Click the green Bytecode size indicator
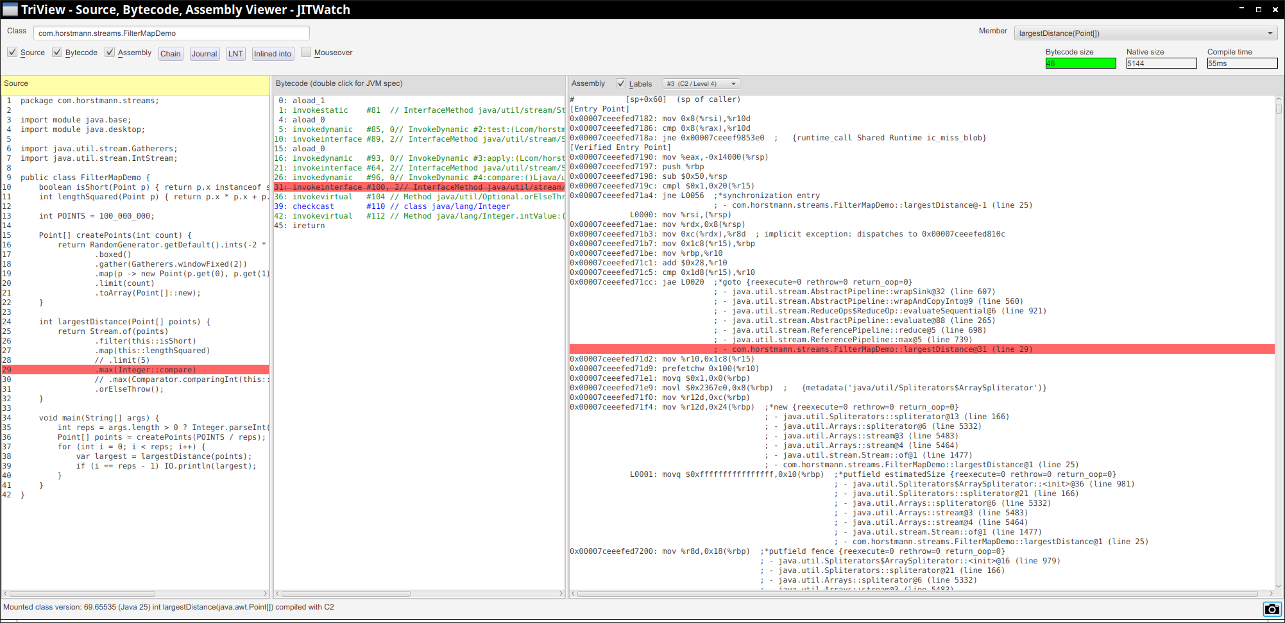 (1080, 63)
